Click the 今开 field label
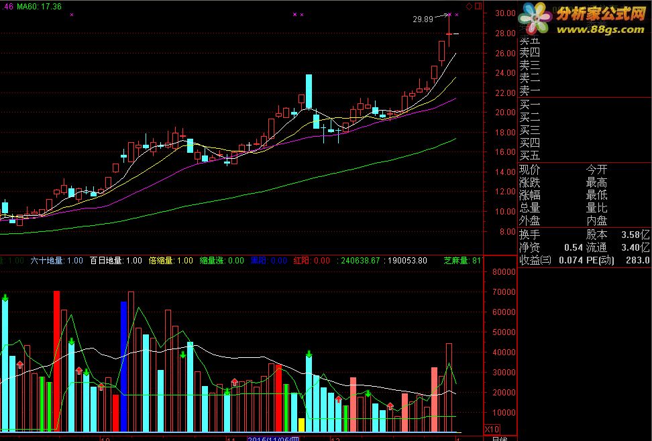Screen dimensions: 652x441 click(x=597, y=170)
